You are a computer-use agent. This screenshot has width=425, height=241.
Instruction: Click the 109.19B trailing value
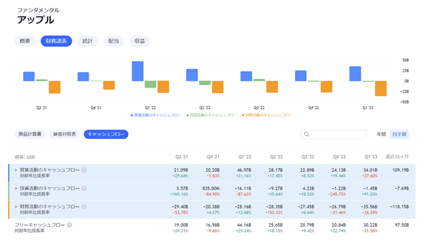pos(401,170)
